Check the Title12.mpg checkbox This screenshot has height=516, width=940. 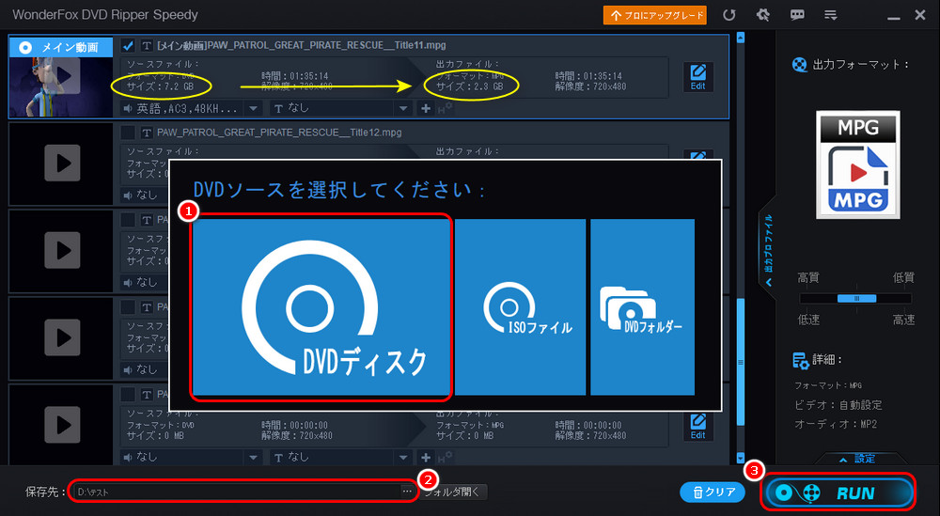pyautogui.click(x=128, y=133)
